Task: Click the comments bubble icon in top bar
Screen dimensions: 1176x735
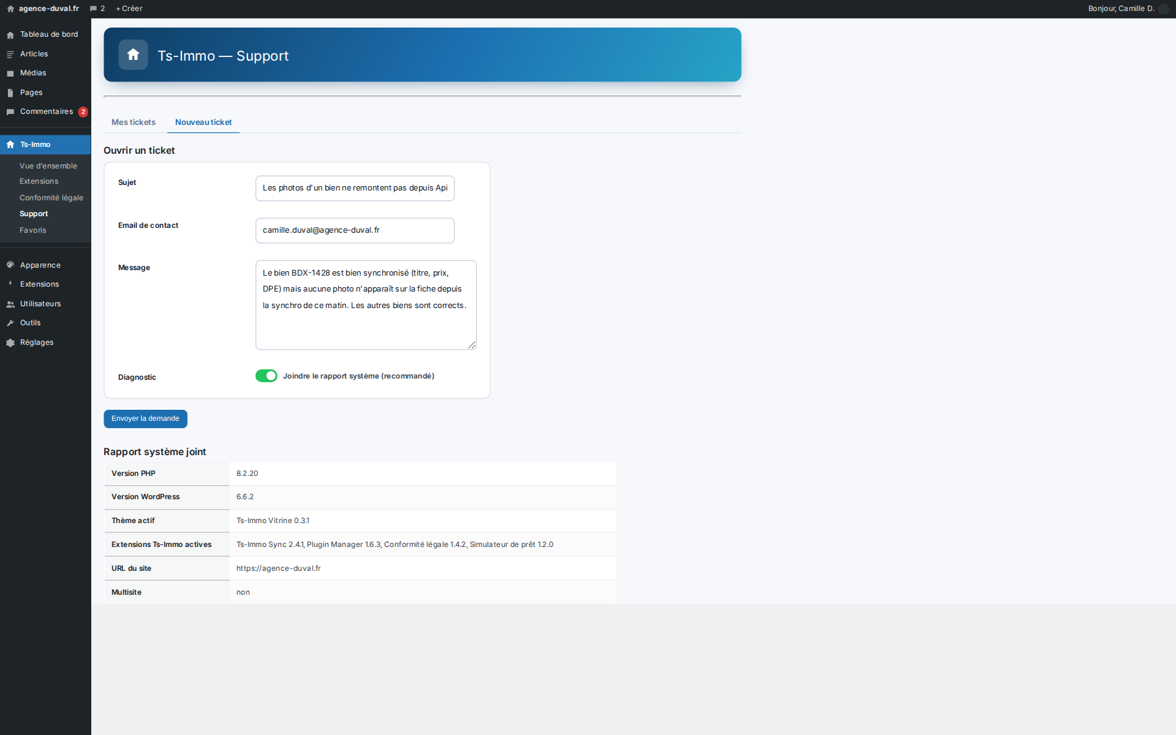Action: click(x=93, y=9)
